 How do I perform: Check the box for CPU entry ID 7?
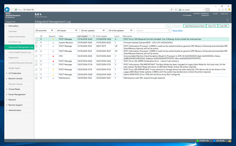point(36,56)
